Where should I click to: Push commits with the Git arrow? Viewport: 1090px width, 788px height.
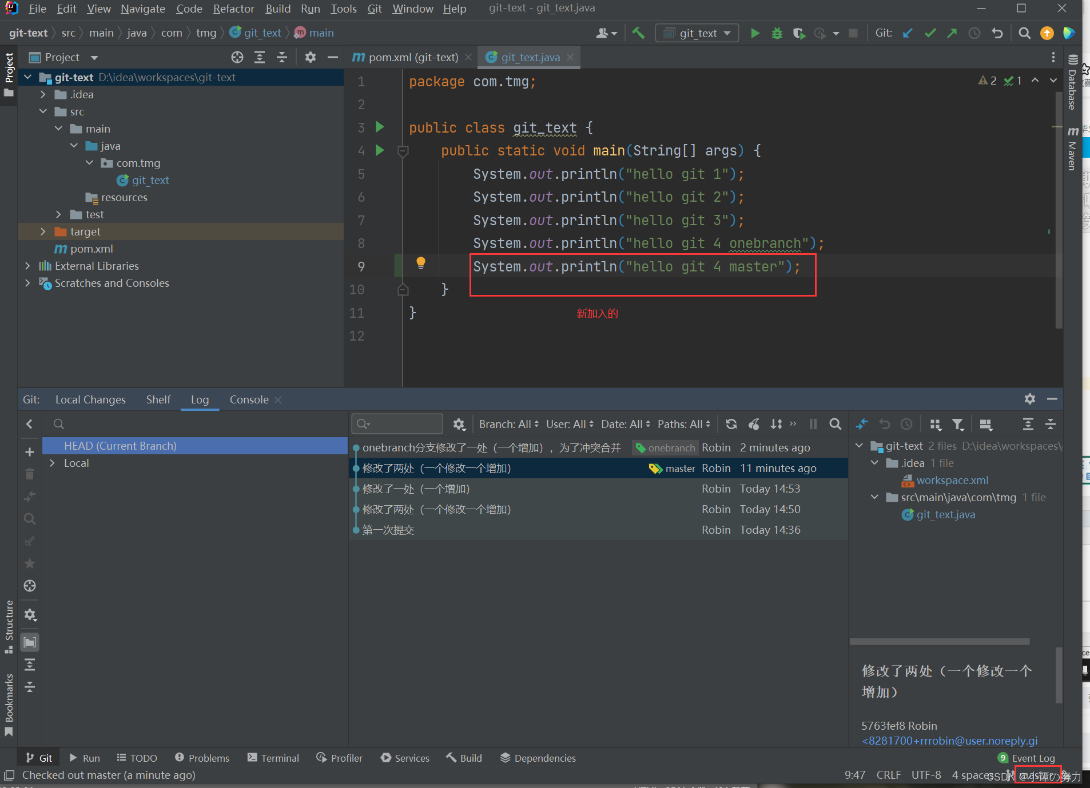(952, 33)
